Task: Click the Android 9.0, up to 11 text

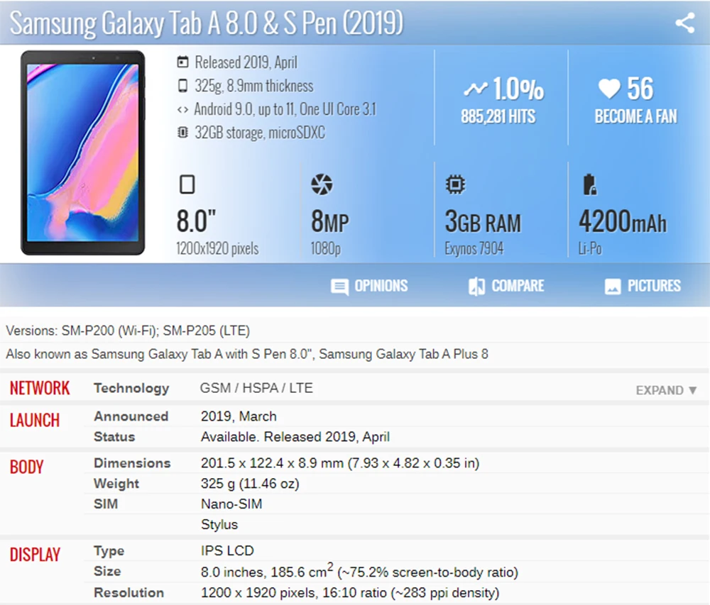Action: click(x=285, y=109)
